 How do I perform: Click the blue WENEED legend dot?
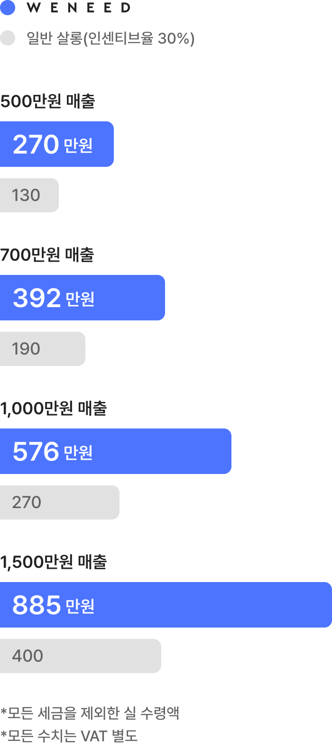click(8, 8)
